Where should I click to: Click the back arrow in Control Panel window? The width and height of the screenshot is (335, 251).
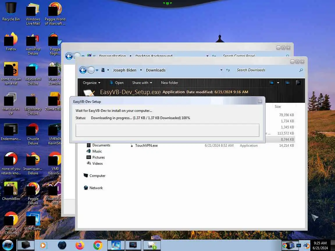[69, 56]
